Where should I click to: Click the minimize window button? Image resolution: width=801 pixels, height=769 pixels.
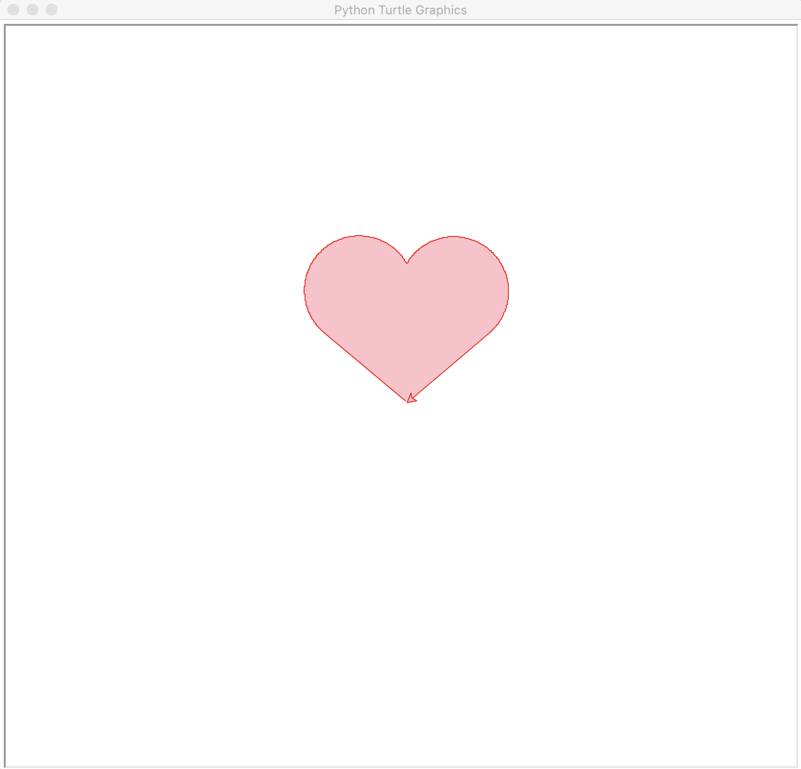(33, 9)
